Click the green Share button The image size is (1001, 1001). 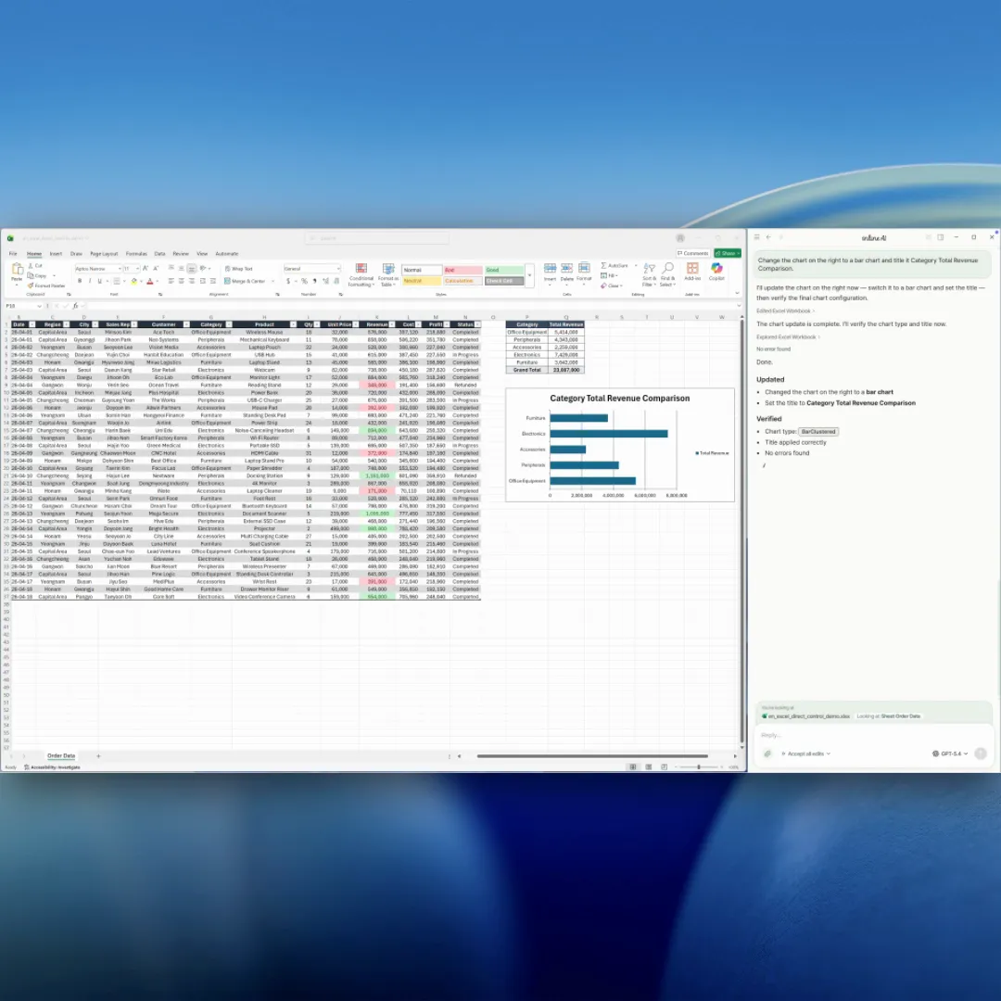point(728,253)
